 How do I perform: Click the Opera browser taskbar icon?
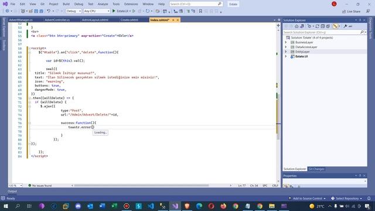click(x=211, y=206)
